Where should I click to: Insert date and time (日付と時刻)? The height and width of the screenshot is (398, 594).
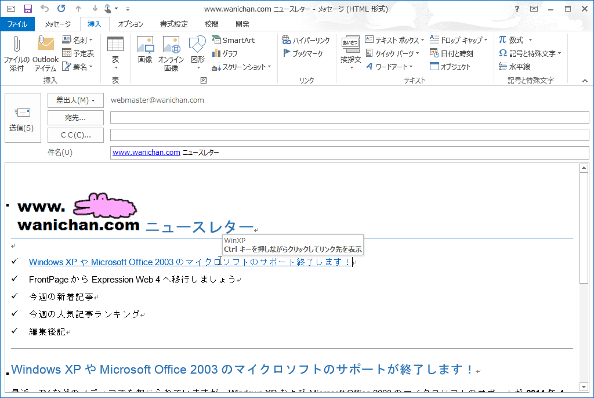[451, 53]
